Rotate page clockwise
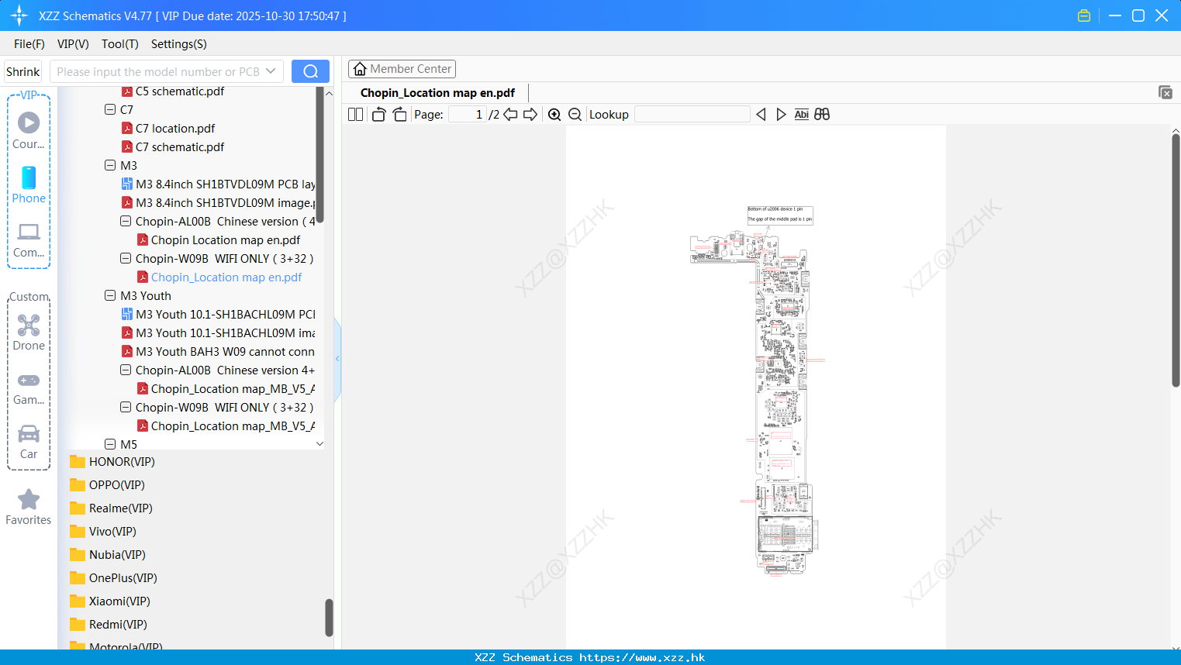 (x=399, y=114)
